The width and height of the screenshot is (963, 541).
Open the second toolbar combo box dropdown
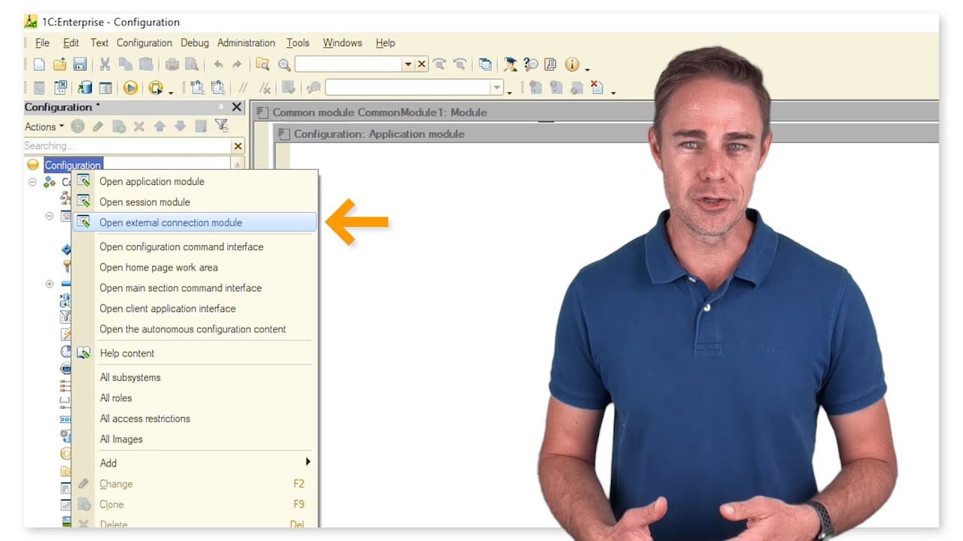[497, 88]
